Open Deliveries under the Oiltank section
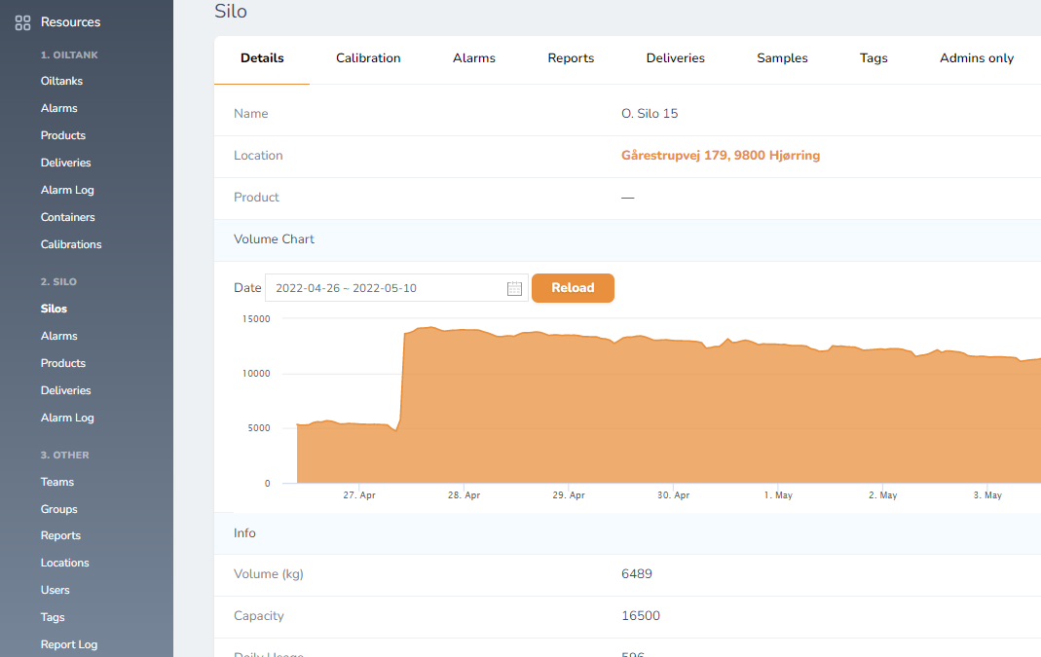This screenshot has width=1041, height=657. pos(65,163)
